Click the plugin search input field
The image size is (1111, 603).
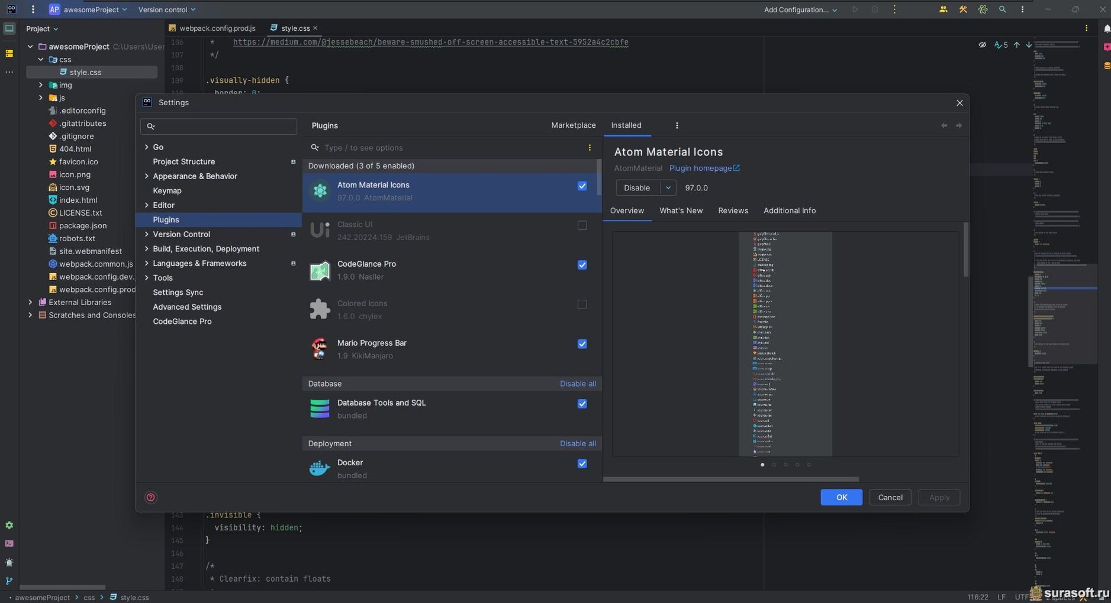click(450, 148)
